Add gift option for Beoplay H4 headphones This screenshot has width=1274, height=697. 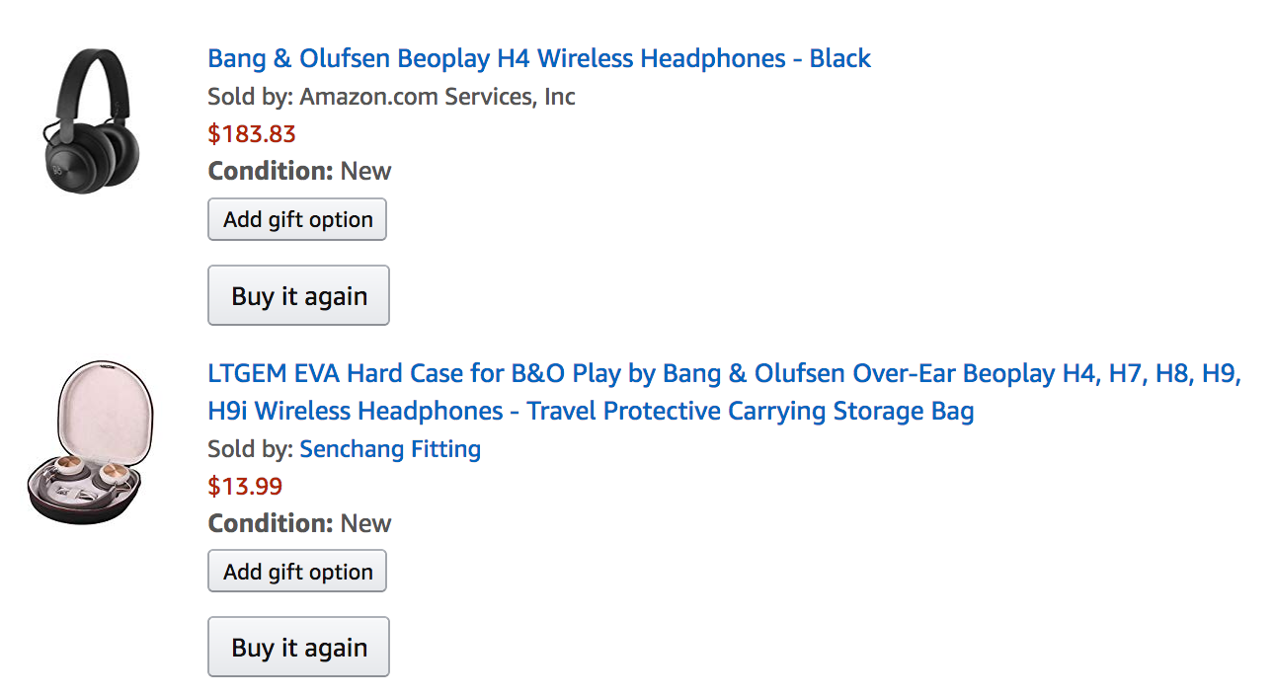pos(297,219)
